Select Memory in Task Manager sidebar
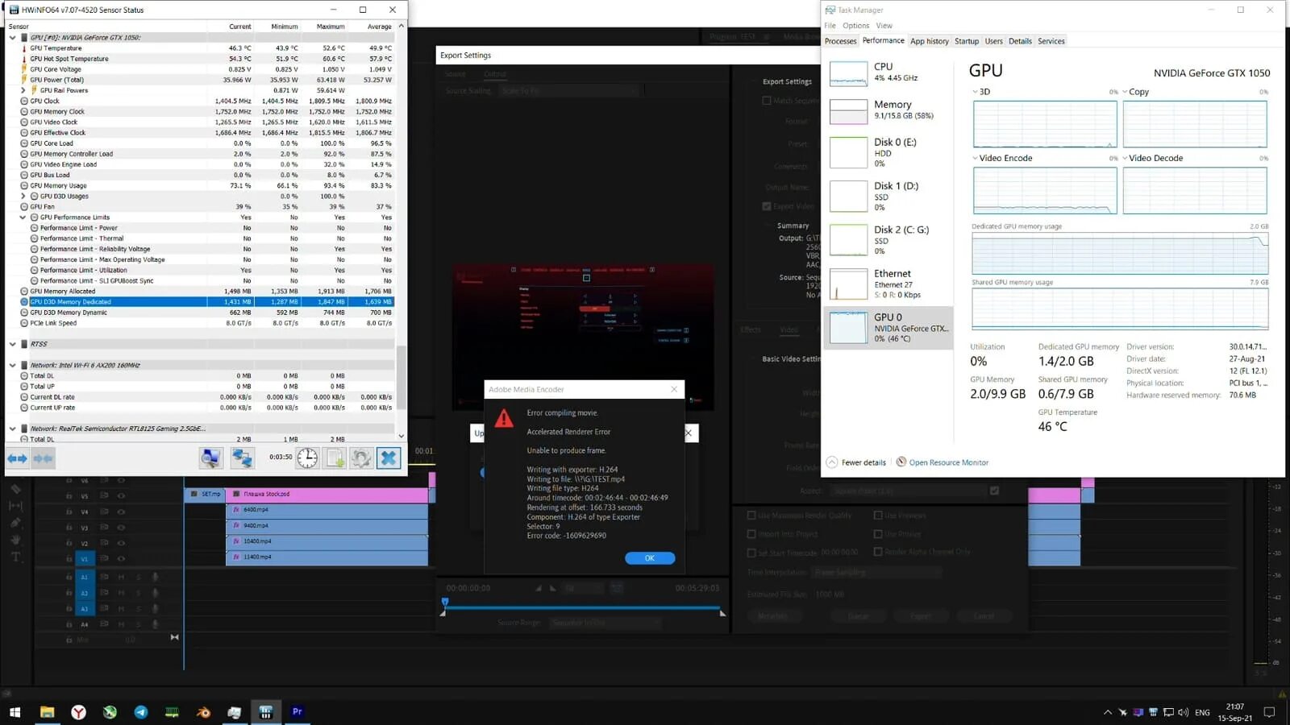The height and width of the screenshot is (725, 1290). point(889,110)
